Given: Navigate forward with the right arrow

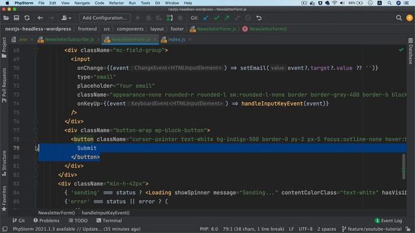Looking at the screenshot, I should click(x=51, y=18).
